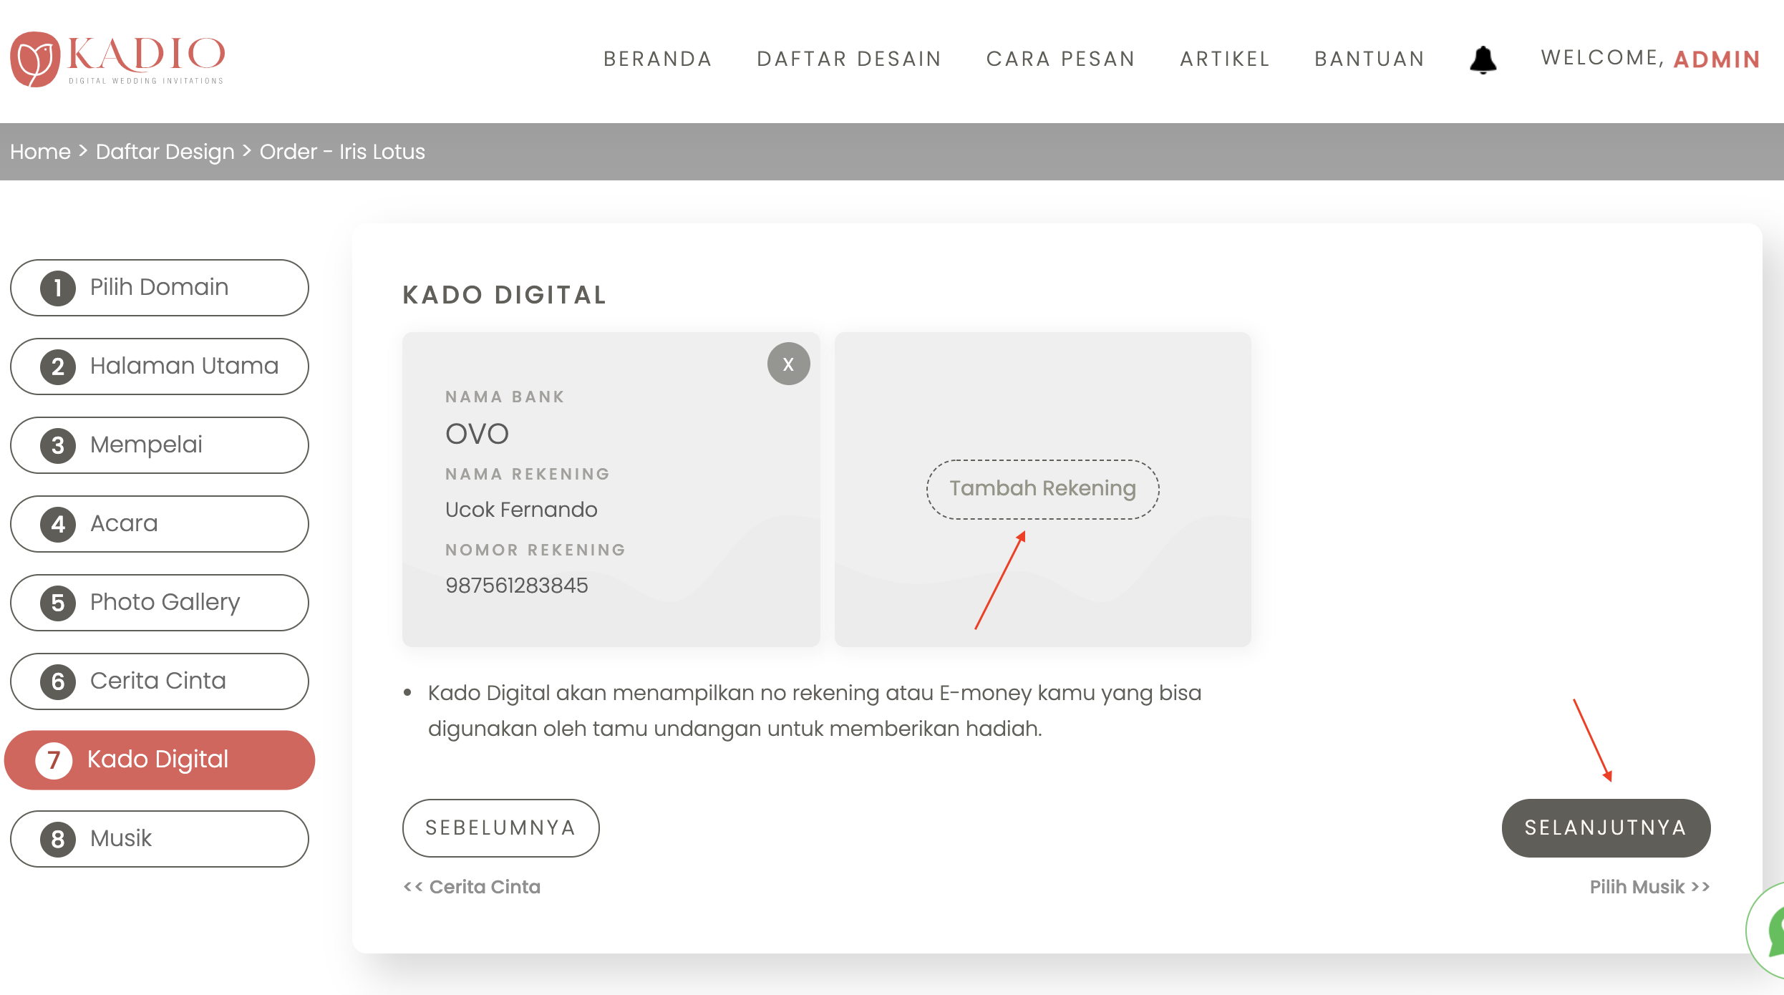Click the notification bell icon
Viewport: 1784px width, 995px height.
tap(1483, 59)
